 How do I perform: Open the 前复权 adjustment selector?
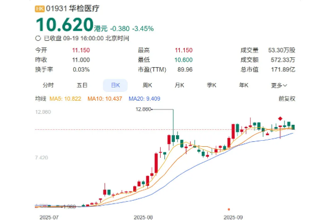click(x=287, y=98)
